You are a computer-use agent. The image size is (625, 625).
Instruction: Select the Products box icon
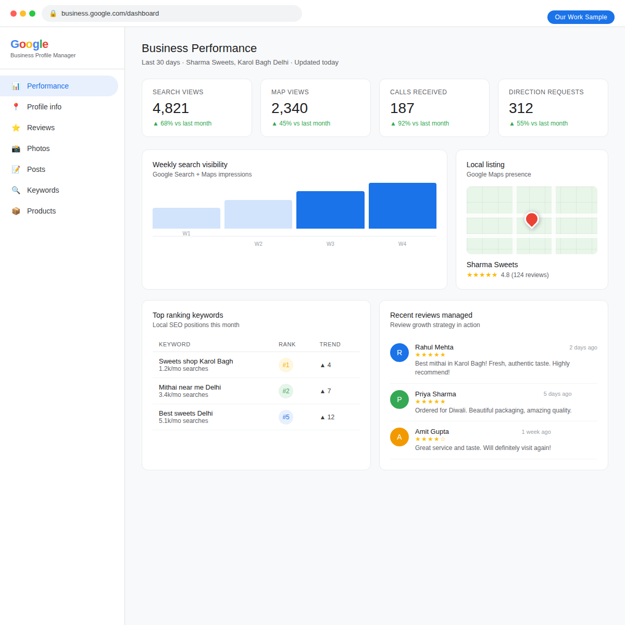(x=16, y=211)
